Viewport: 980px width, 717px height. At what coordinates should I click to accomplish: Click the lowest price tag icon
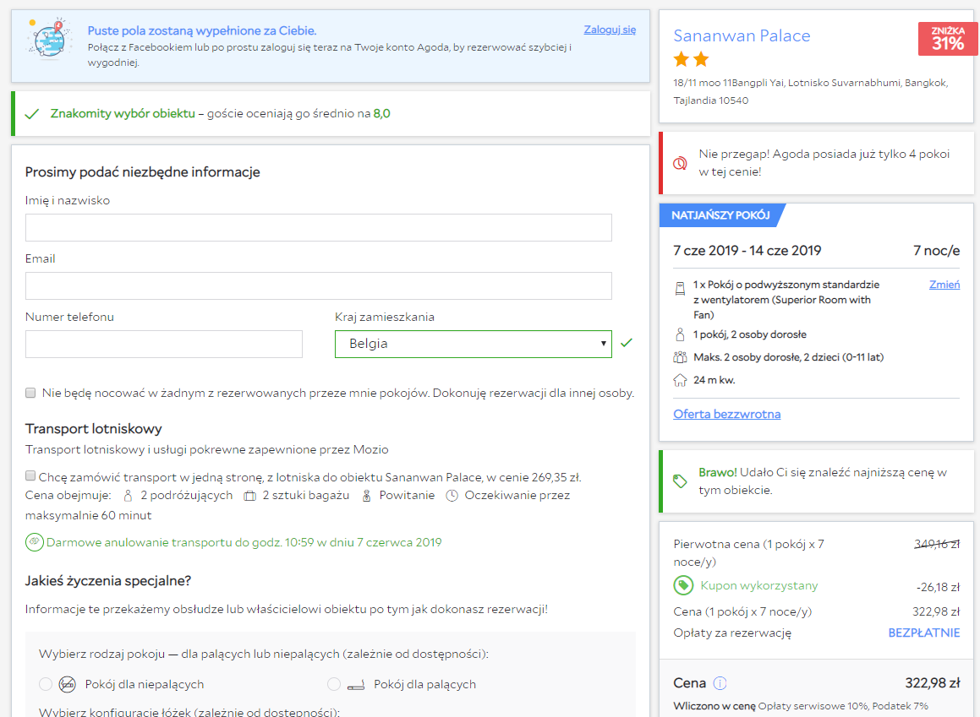(680, 481)
